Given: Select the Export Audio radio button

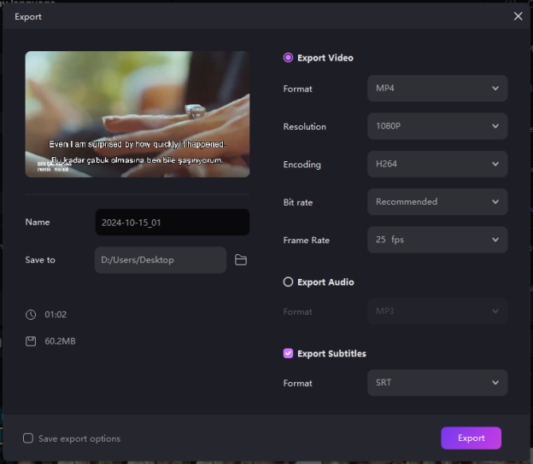Looking at the screenshot, I should pyautogui.click(x=288, y=282).
